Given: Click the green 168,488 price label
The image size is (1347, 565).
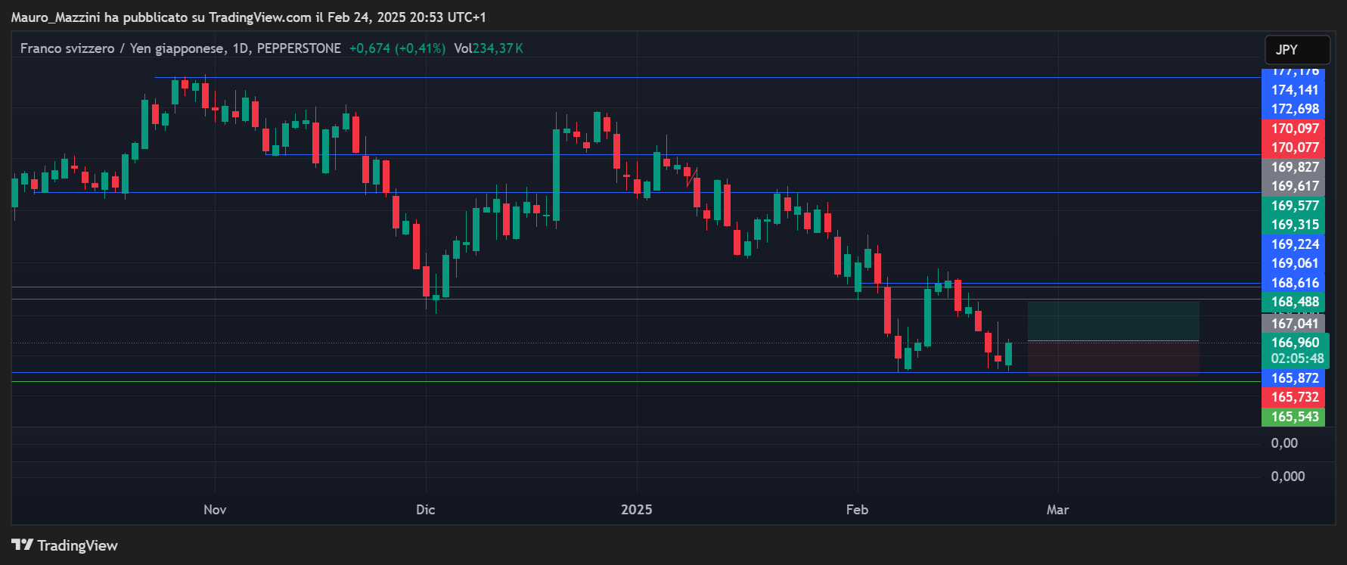Looking at the screenshot, I should coord(1293,302).
